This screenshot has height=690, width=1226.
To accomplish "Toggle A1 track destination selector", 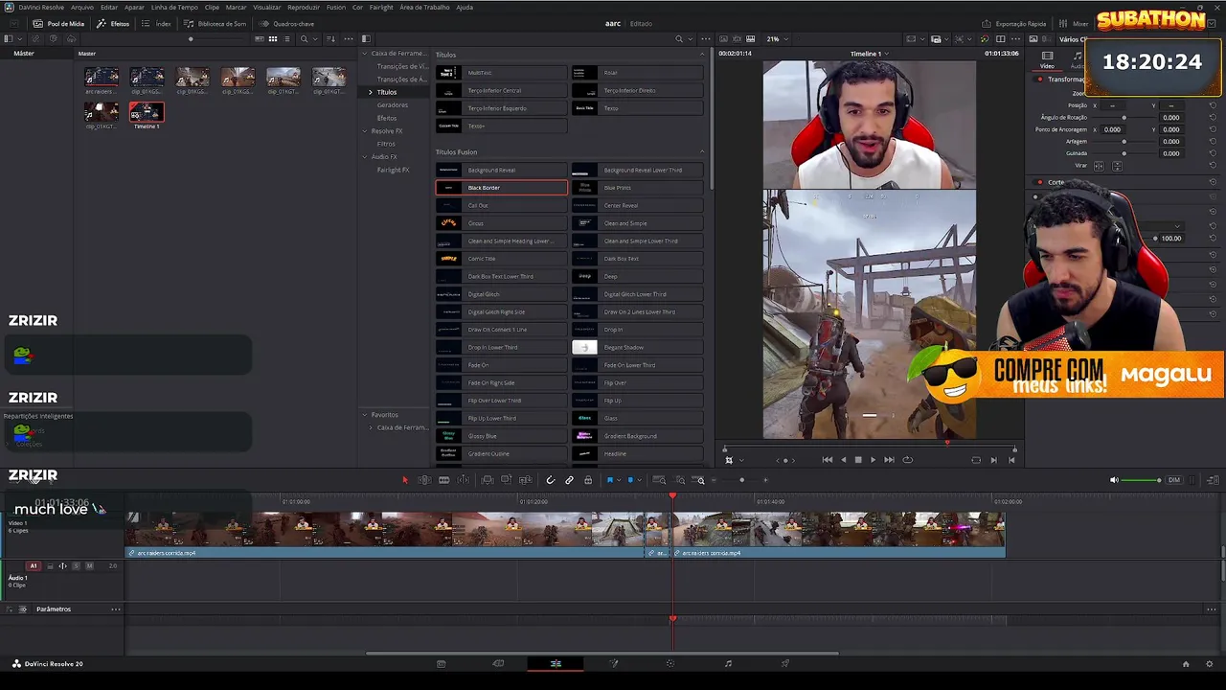I will coord(34,566).
